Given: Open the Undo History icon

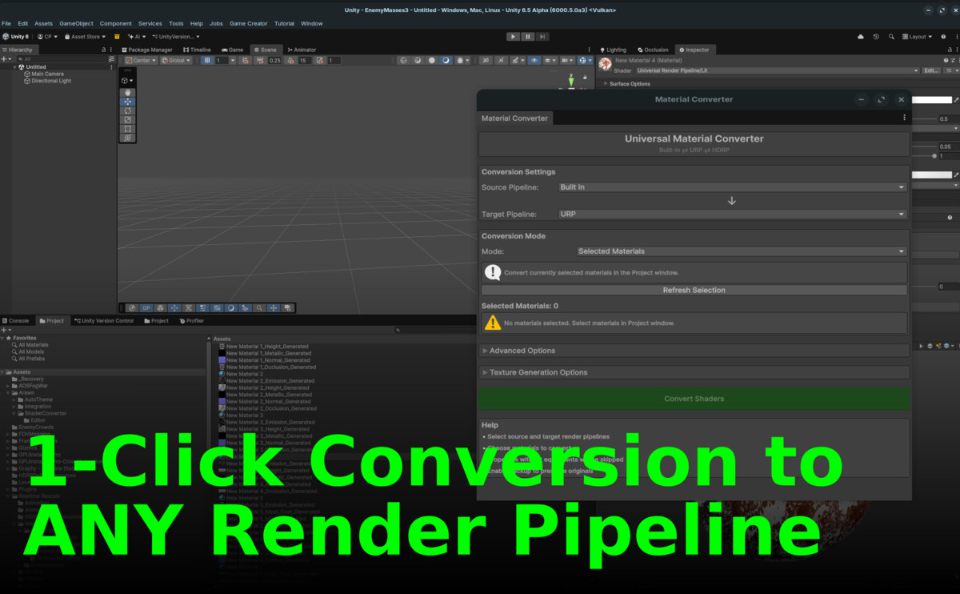Looking at the screenshot, I should point(876,36).
